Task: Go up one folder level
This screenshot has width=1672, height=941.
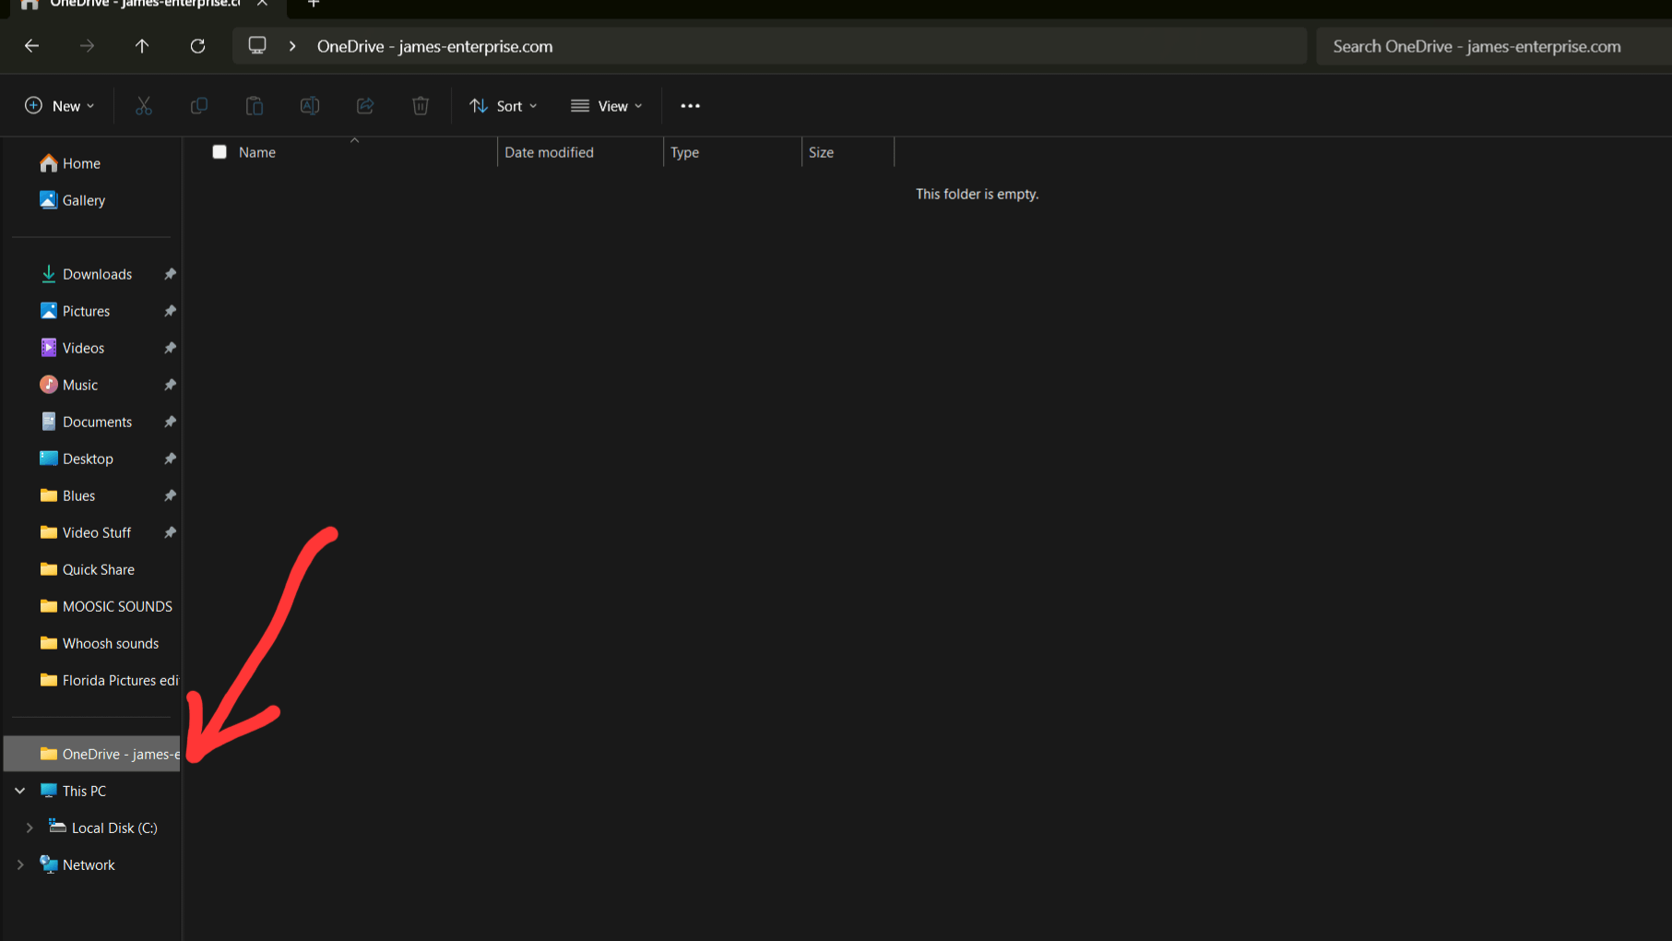Action: 142,46
